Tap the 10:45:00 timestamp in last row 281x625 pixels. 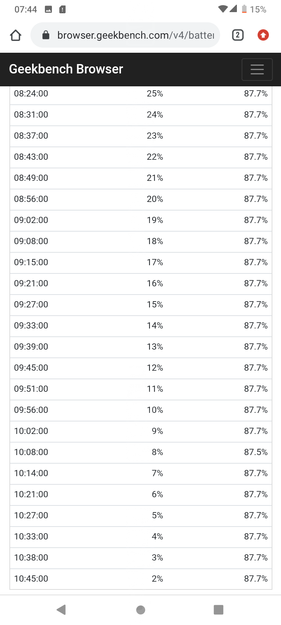31,579
